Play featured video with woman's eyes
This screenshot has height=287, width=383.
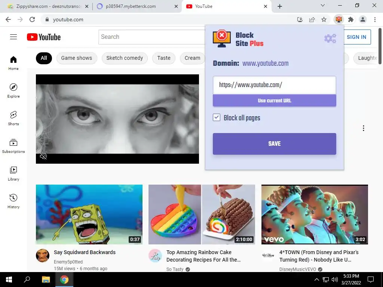pyautogui.click(x=117, y=119)
